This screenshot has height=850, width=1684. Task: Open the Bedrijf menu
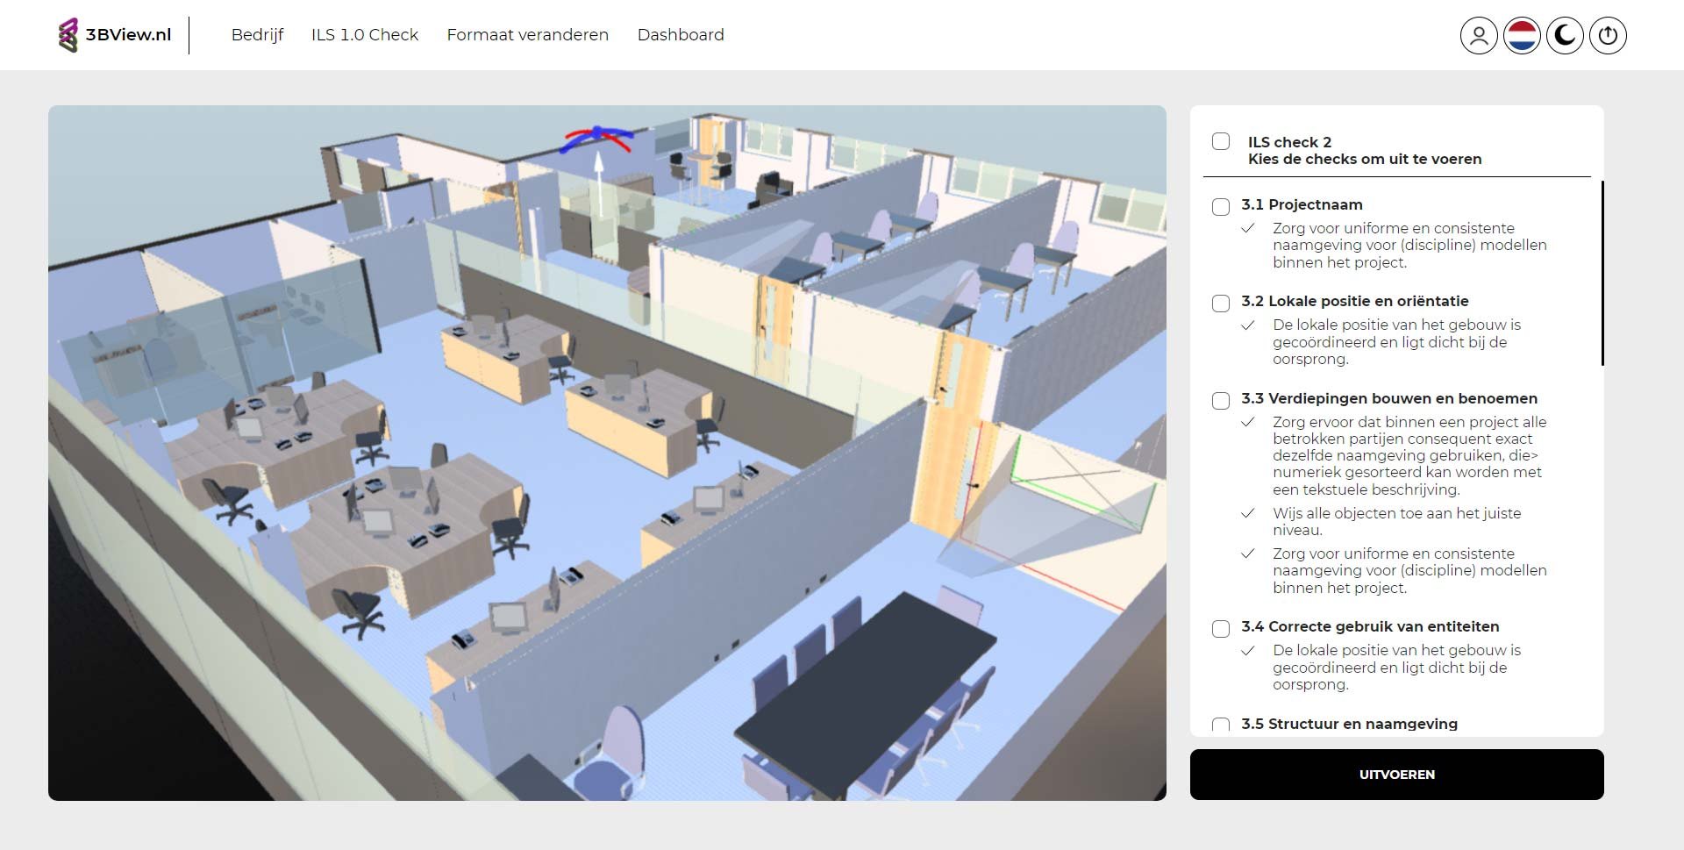(x=257, y=35)
